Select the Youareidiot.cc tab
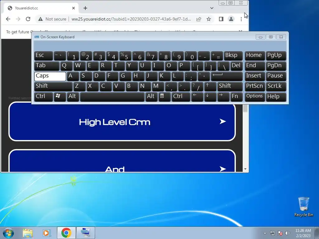The height and width of the screenshot is (239, 319). tap(41, 8)
